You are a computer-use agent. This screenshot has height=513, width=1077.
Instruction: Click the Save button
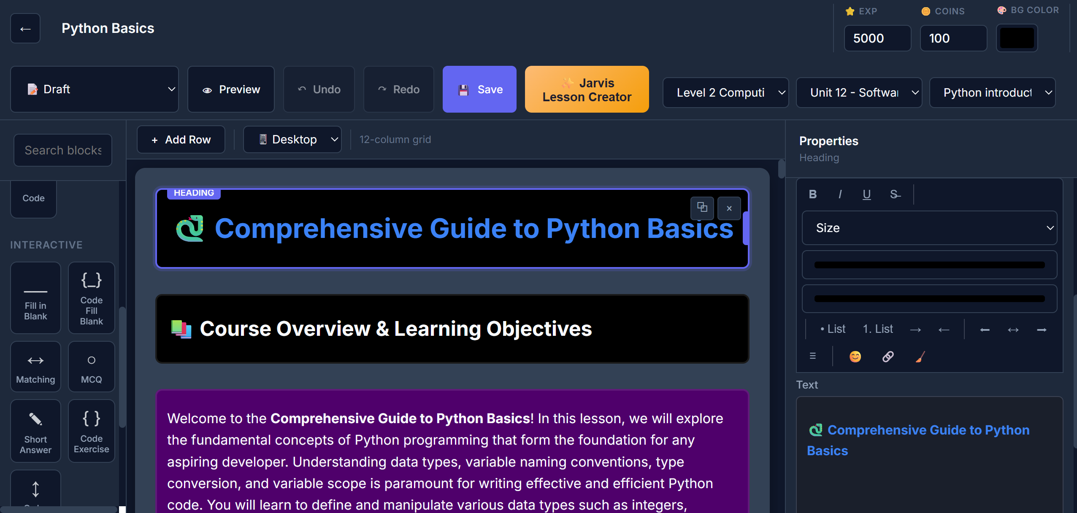pyautogui.click(x=479, y=89)
